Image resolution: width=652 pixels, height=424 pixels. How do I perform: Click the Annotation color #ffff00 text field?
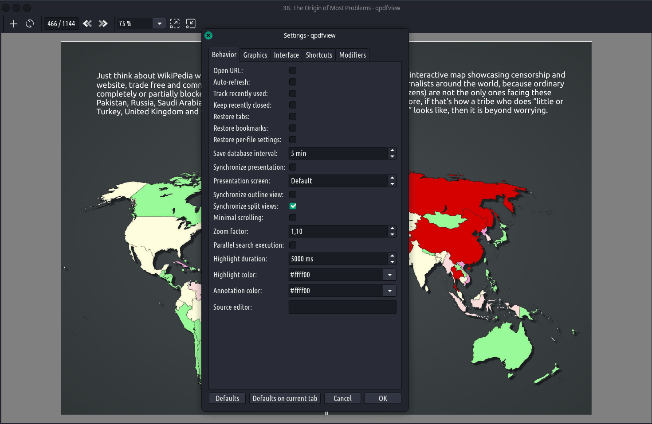(x=336, y=291)
